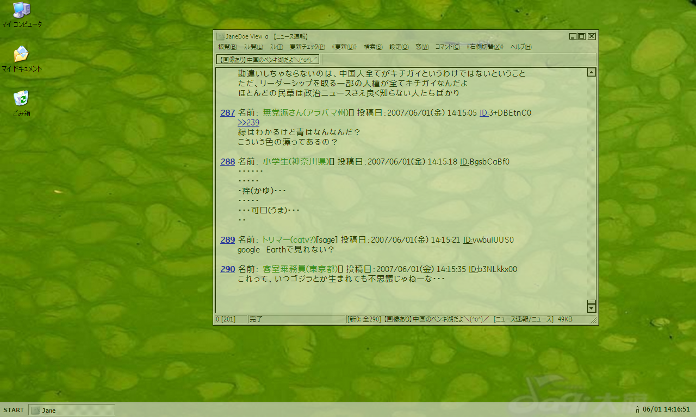Open the スレ覧(L) menu
The height and width of the screenshot is (417, 696).
(253, 47)
